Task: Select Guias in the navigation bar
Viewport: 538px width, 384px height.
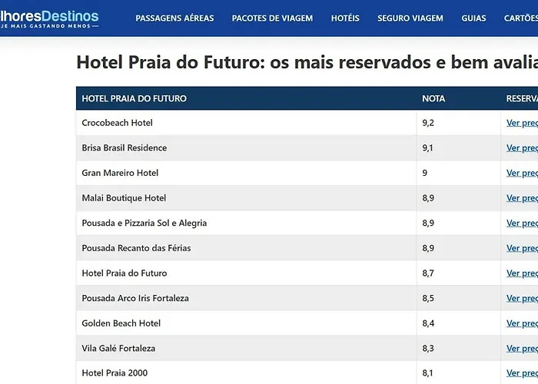Action: (473, 18)
